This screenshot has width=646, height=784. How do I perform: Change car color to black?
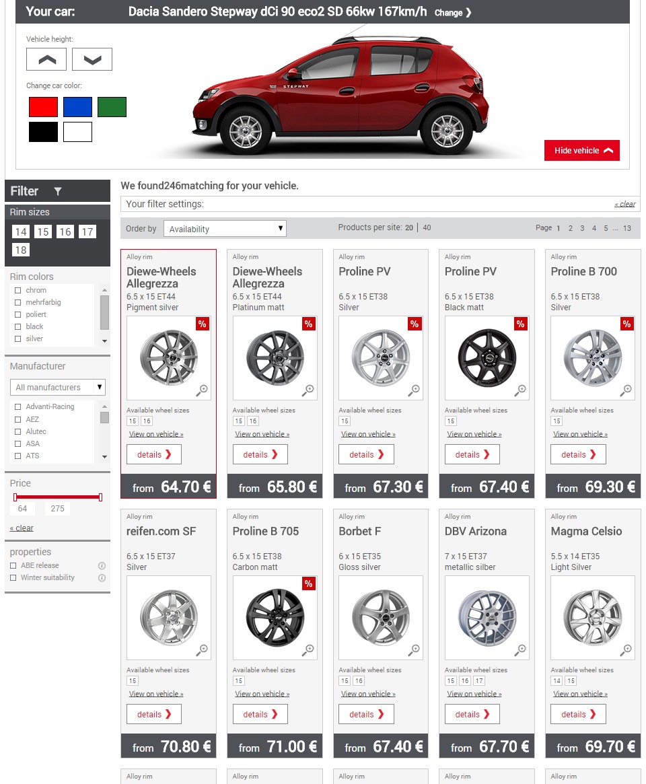[44, 132]
